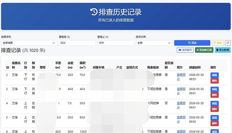
Task: Click the 创建时间 column header
Action: click(x=195, y=67)
